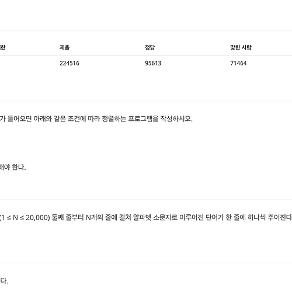The width and height of the screenshot is (292, 292).
Task: Click the word 둘째 in the input description
Action: [x=58, y=217]
